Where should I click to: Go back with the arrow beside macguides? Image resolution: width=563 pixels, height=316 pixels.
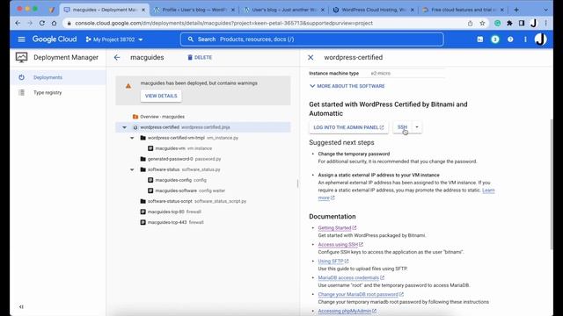point(117,57)
